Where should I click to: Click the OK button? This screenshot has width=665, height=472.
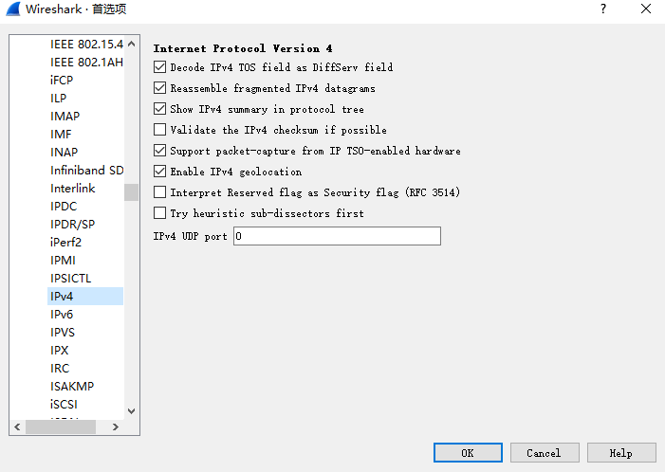pyautogui.click(x=468, y=453)
